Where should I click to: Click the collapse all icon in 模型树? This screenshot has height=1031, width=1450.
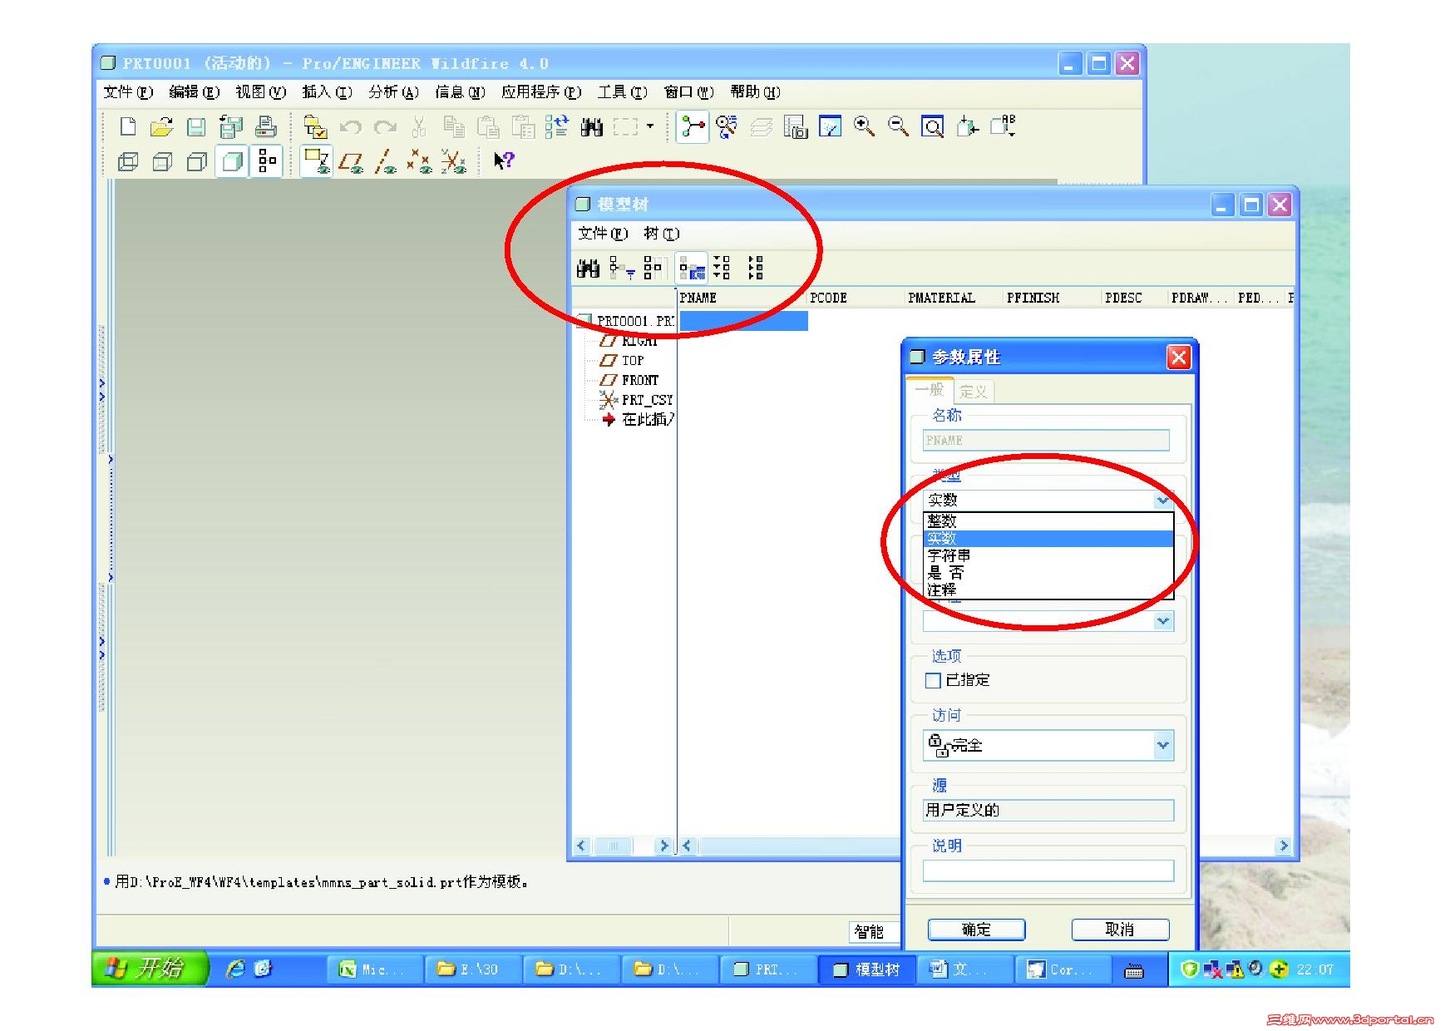tap(755, 268)
